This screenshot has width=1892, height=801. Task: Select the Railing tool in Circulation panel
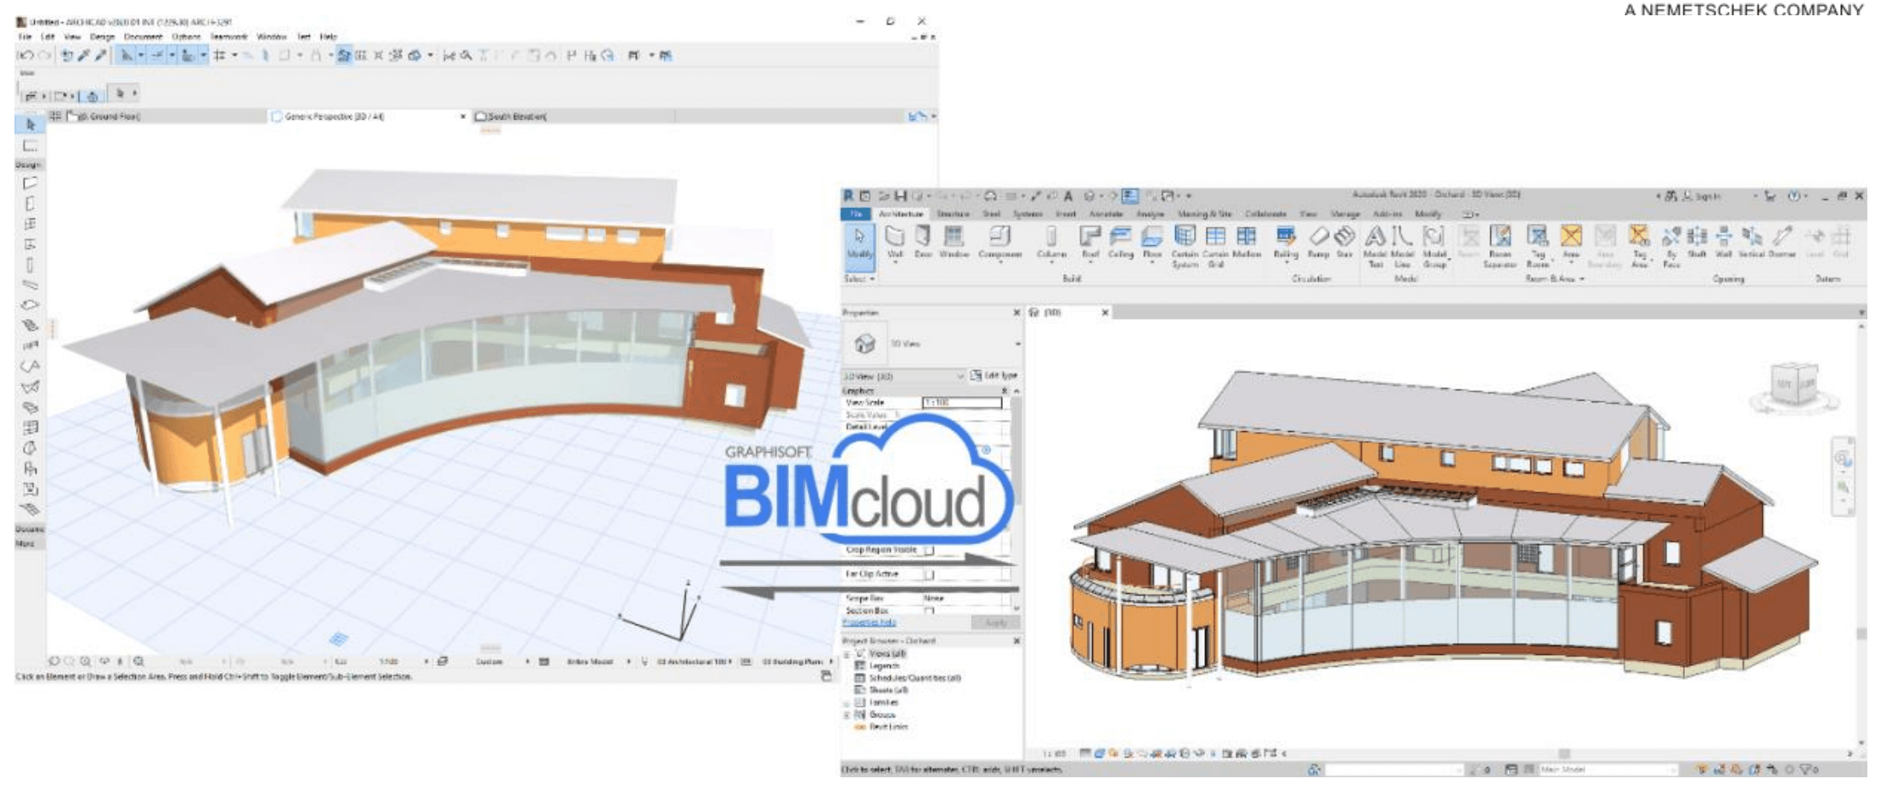1286,240
